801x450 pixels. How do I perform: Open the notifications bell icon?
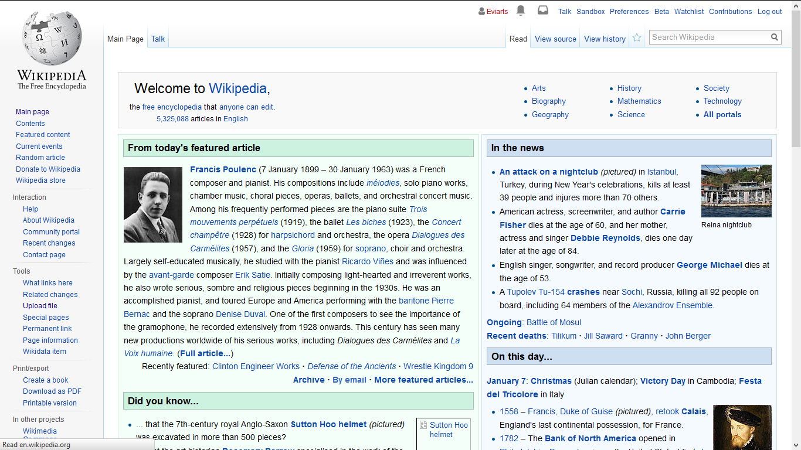pos(521,11)
